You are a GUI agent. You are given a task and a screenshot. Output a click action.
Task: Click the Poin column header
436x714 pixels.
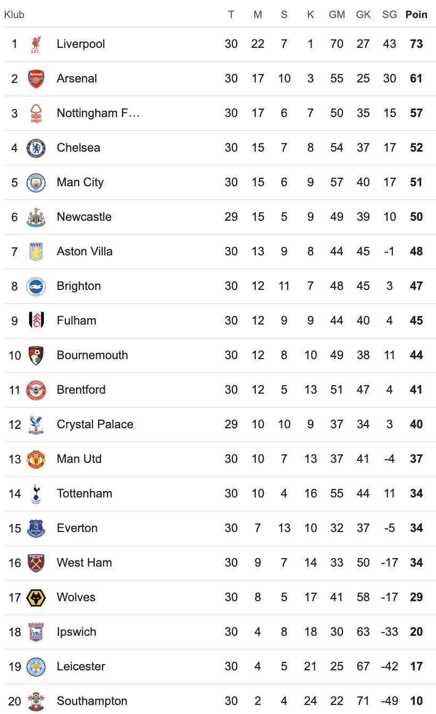(x=416, y=15)
